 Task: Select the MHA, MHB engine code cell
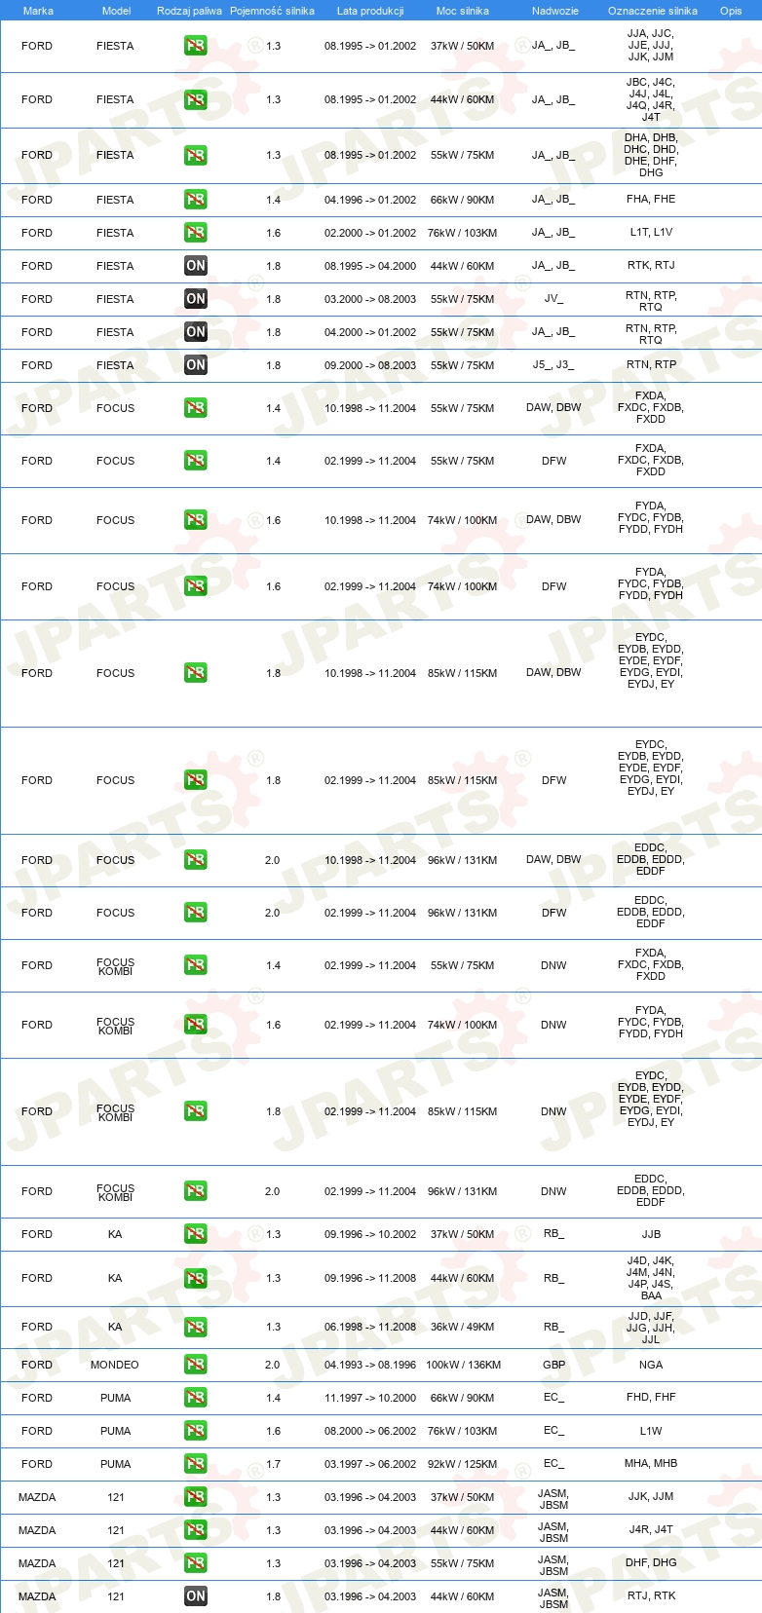(651, 1464)
